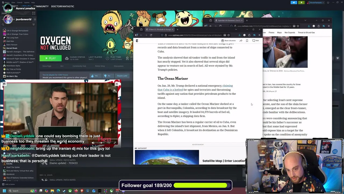Open 'Threat to Oil and Gas' link
344x194 pixels.
coord(306,33)
